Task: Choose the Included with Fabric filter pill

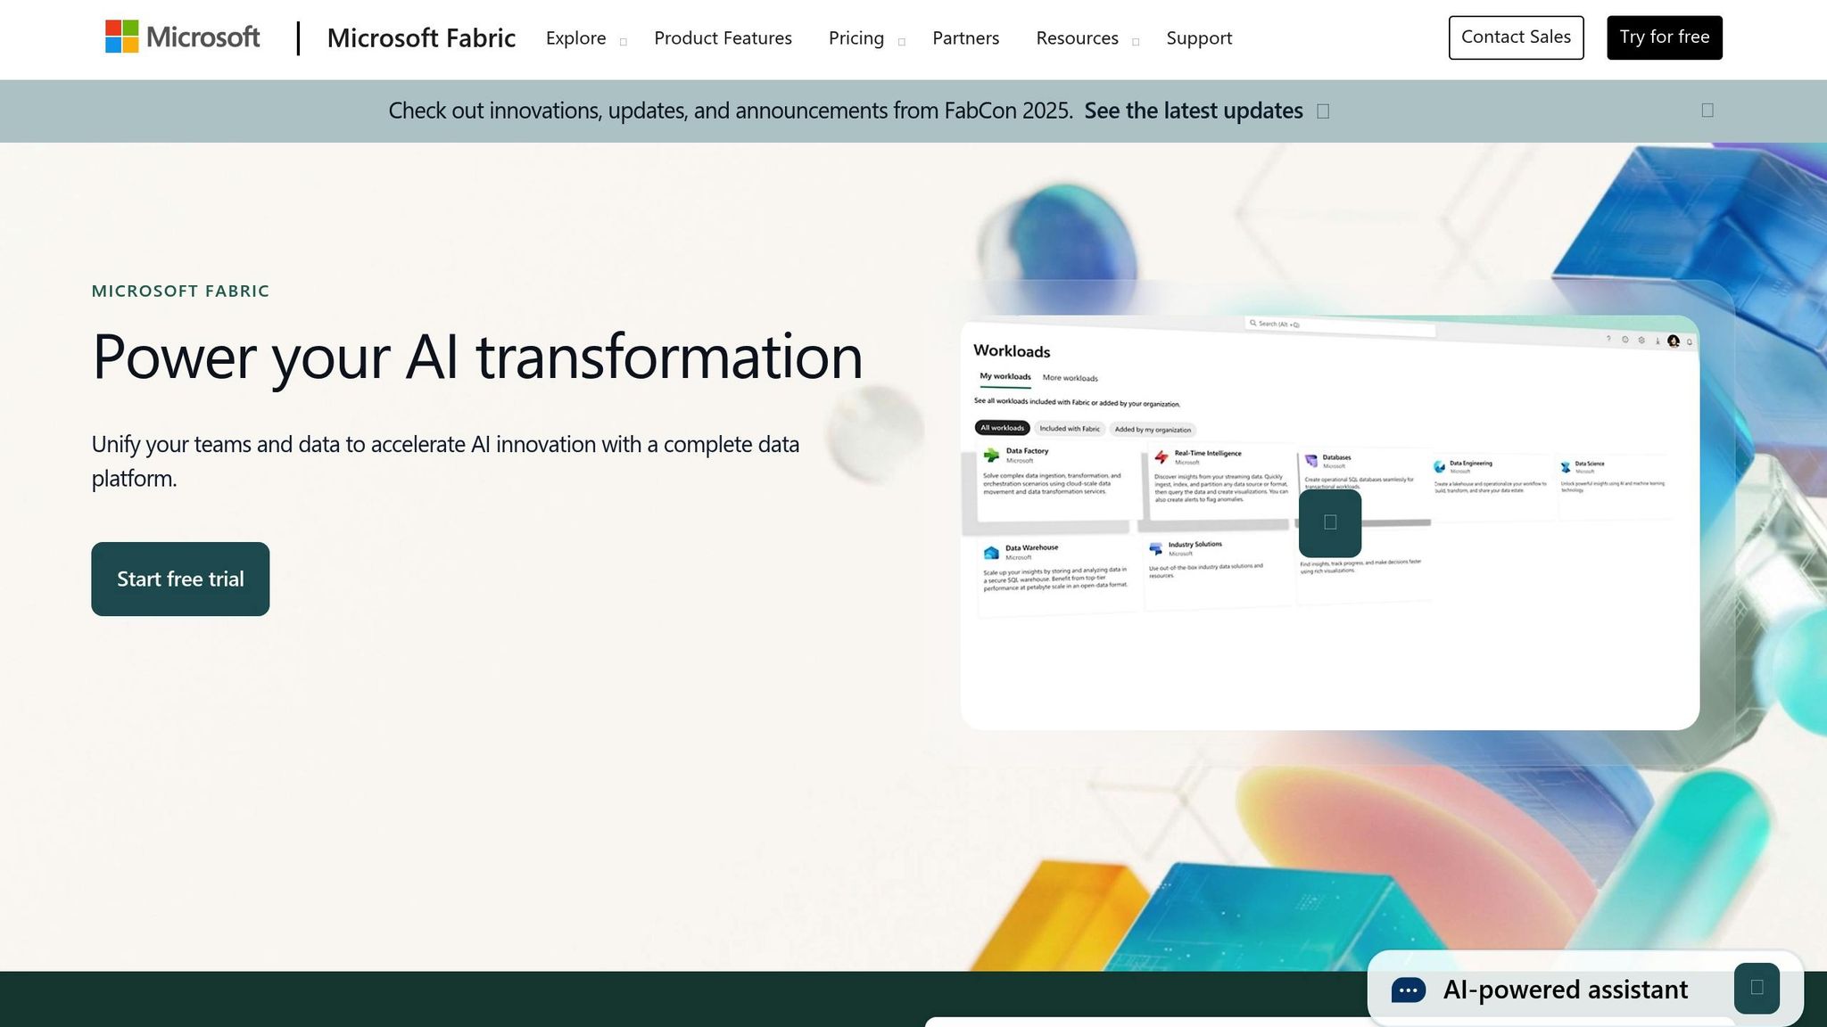Action: point(1070,429)
